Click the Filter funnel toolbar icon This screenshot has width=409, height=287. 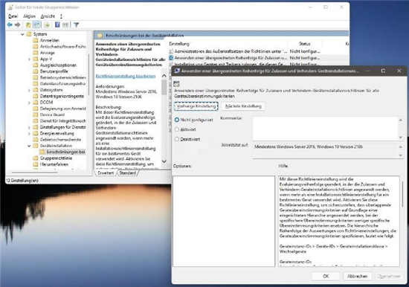click(x=76, y=25)
